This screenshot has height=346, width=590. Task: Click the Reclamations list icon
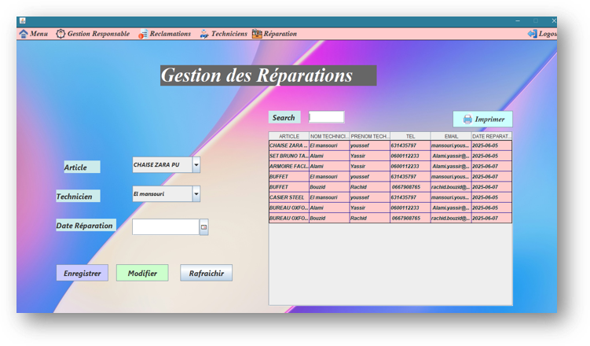click(143, 35)
